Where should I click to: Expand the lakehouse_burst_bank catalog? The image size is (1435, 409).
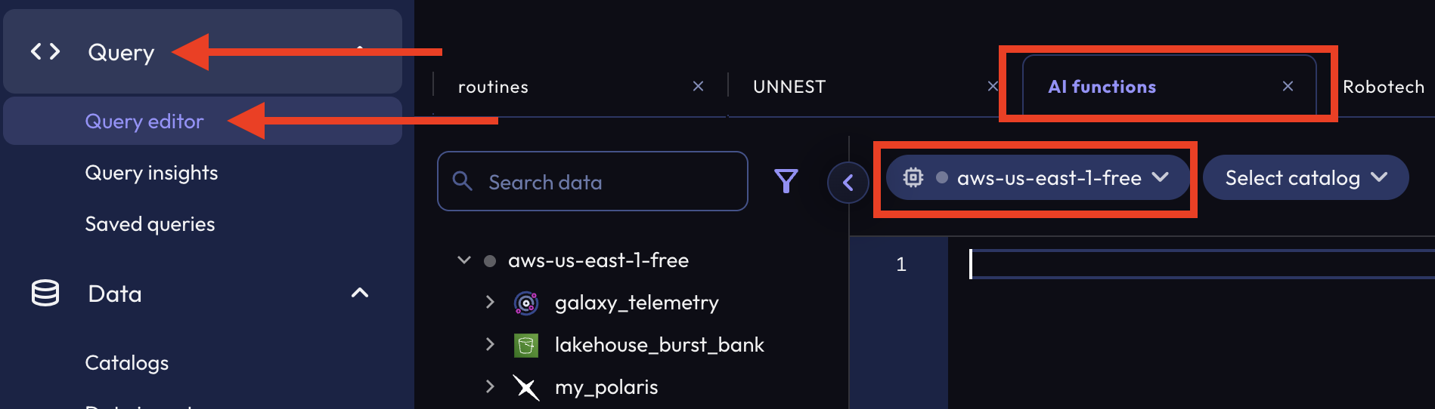coord(490,345)
